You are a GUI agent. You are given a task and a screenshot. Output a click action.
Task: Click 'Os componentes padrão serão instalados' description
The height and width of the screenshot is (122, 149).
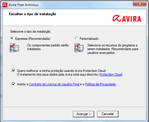[48, 47]
